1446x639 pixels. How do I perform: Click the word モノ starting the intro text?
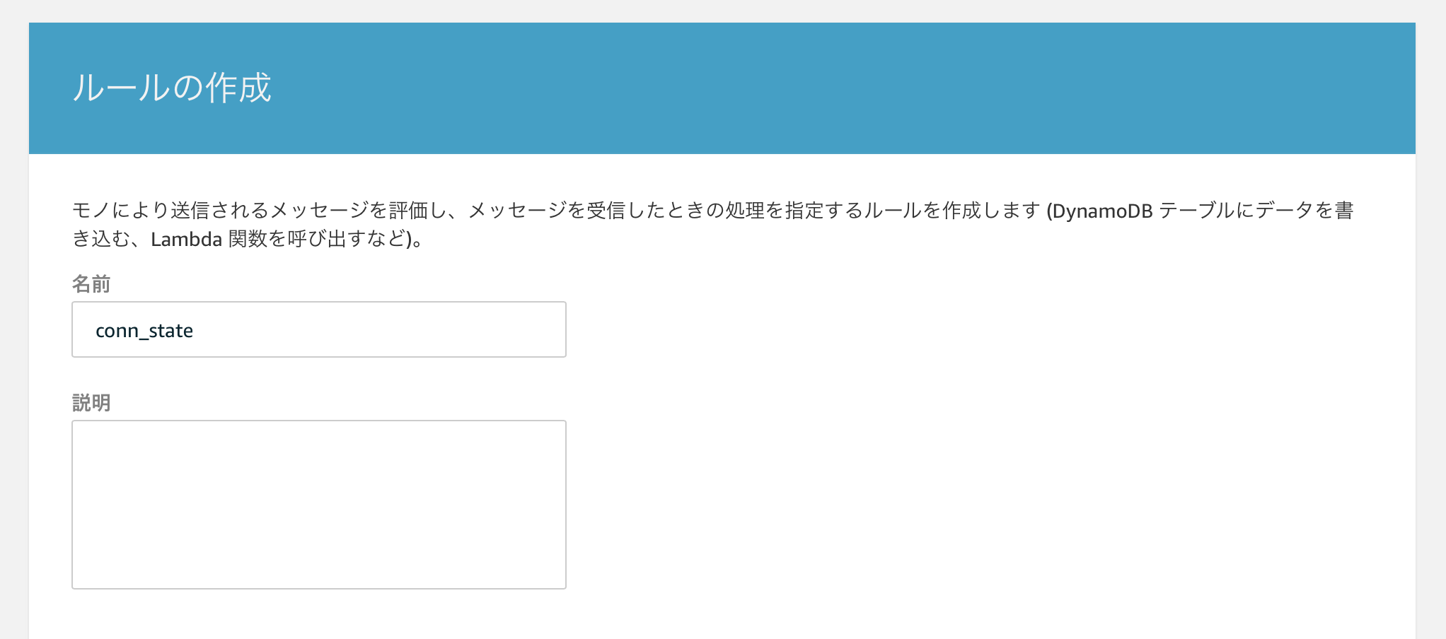91,211
